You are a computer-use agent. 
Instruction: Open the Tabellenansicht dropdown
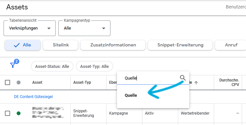[x=30, y=28]
